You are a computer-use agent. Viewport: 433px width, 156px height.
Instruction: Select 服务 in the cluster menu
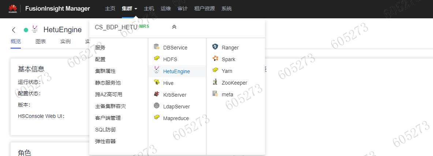pyautogui.click(x=100, y=48)
